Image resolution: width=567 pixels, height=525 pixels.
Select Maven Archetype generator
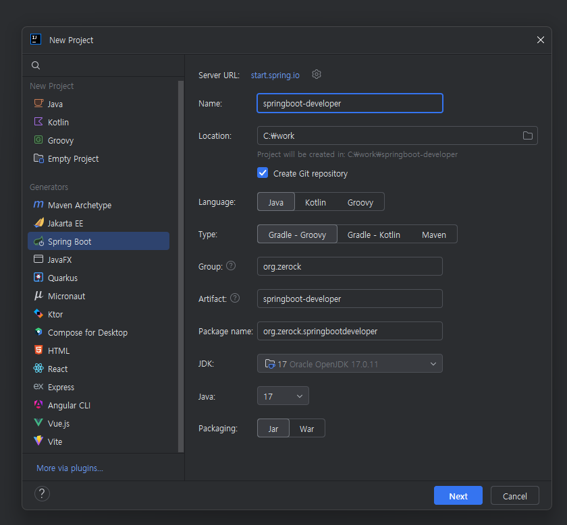tap(99, 205)
